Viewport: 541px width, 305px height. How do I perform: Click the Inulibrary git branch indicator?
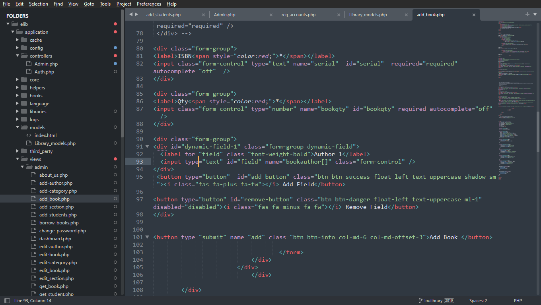tap(436, 301)
